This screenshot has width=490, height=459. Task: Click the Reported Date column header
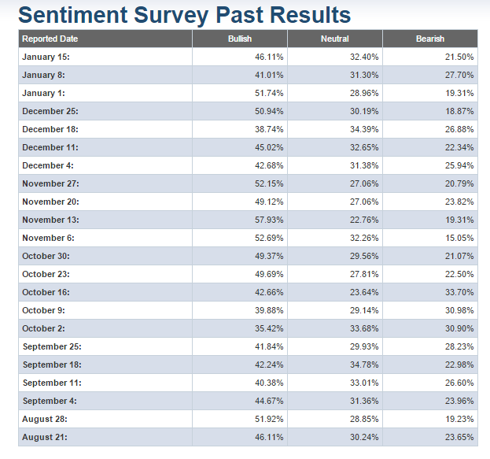[50, 39]
